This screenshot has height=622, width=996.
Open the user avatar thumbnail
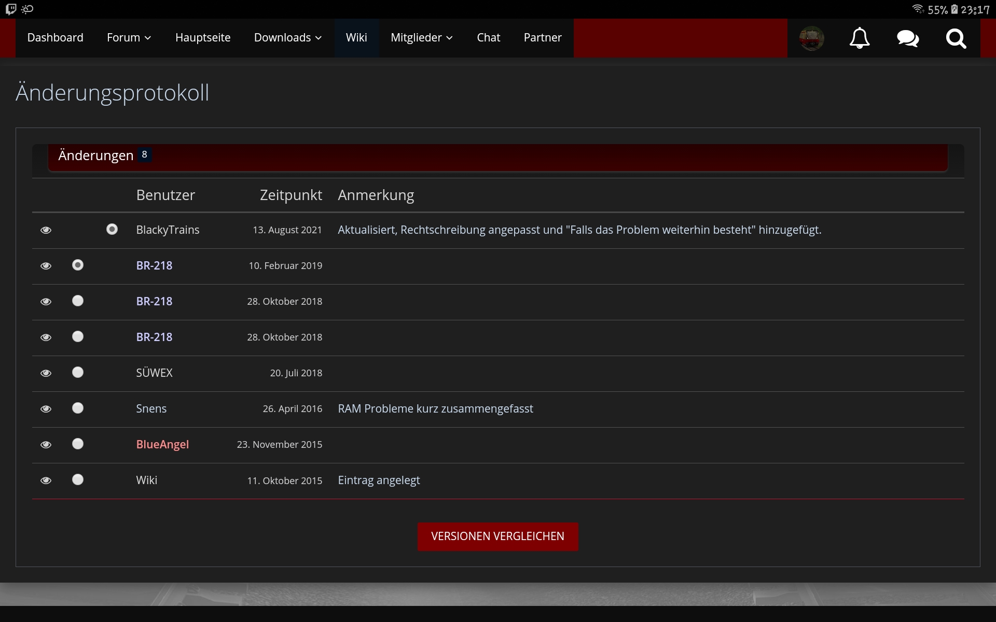click(x=811, y=38)
